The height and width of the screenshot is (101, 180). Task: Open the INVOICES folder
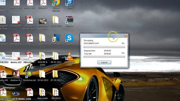tap(56, 92)
